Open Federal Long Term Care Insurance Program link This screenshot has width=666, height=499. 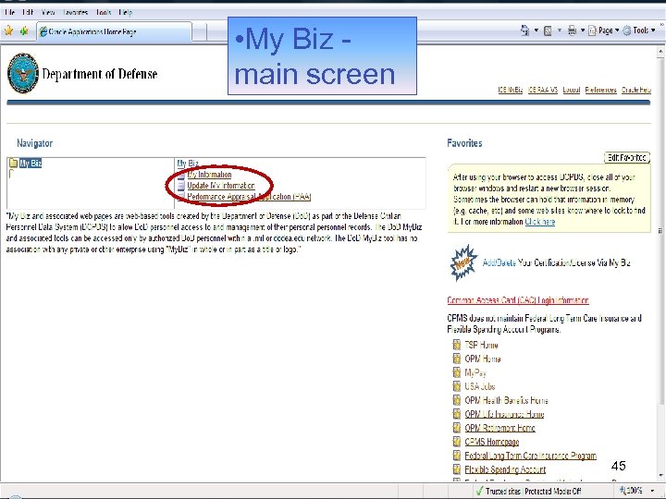click(x=531, y=456)
